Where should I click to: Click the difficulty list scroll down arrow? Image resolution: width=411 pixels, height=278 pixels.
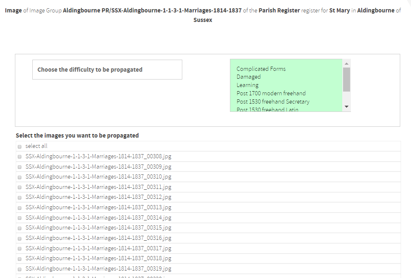(x=346, y=106)
